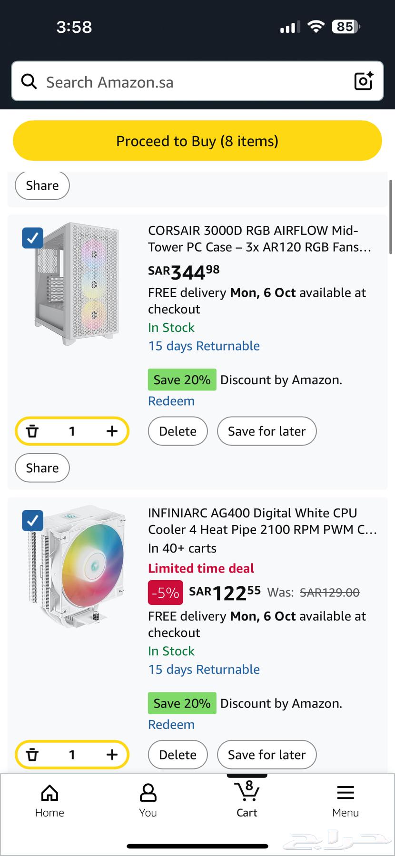Increase quantity of the AG400 cooler
The height and width of the screenshot is (856, 395).
112,754
